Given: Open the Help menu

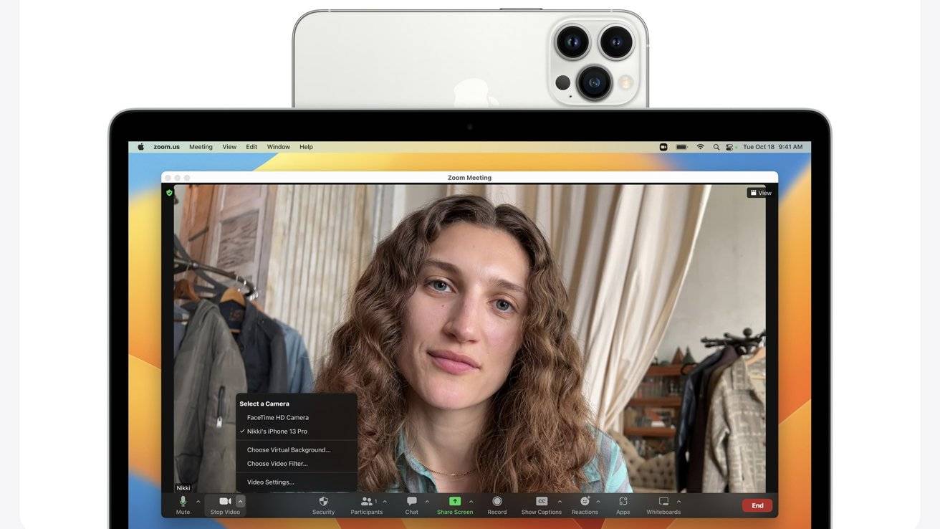Looking at the screenshot, I should point(306,147).
